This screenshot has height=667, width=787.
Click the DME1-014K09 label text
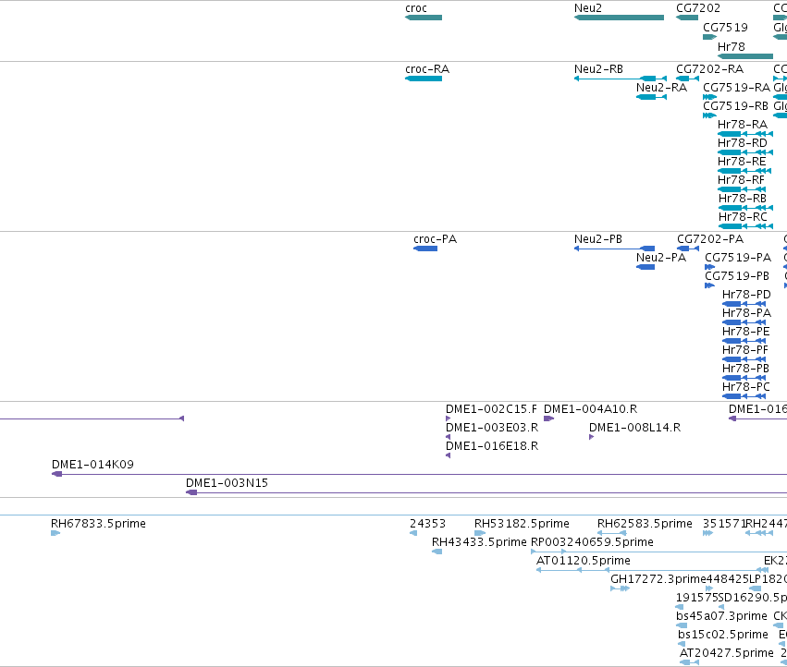coord(92,465)
